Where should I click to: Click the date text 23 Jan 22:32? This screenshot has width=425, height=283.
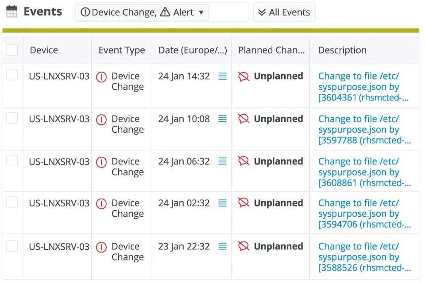(x=184, y=246)
